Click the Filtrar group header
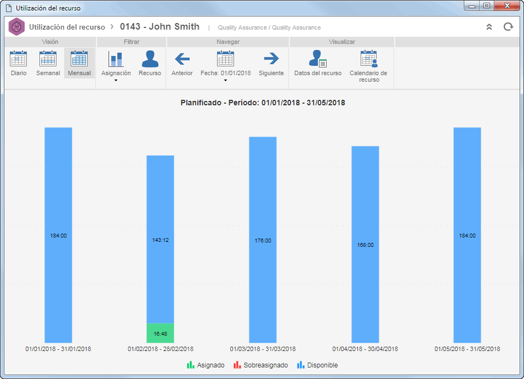The image size is (524, 379). [x=132, y=42]
